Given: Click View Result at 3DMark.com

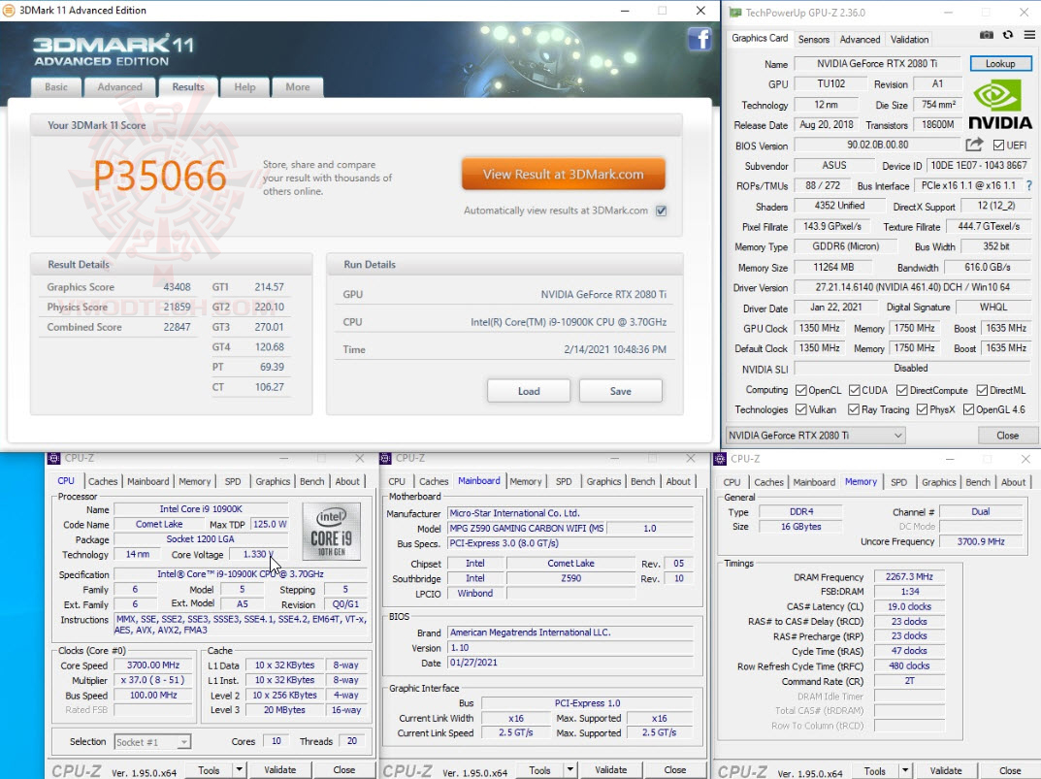Looking at the screenshot, I should point(563,174).
